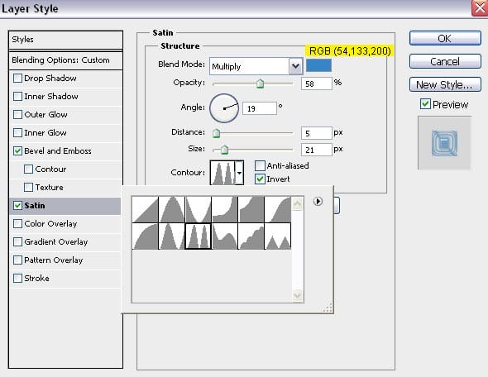This screenshot has height=377, width=488.
Task: Pick the Cone Inverted contour preset
Action: [x=199, y=209]
